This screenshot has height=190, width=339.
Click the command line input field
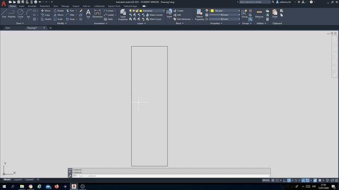tap(171, 176)
